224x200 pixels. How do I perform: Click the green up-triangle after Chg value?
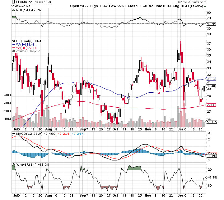[205, 6]
